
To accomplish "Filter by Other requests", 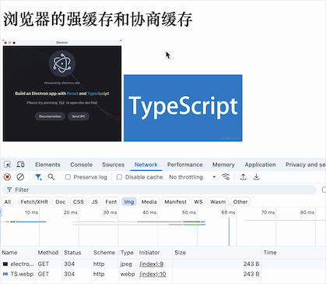I will (240, 202).
